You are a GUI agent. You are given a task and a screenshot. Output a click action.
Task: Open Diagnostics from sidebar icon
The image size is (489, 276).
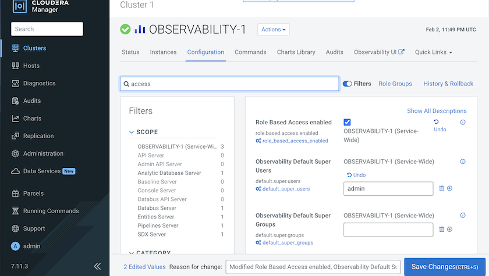tap(16, 83)
